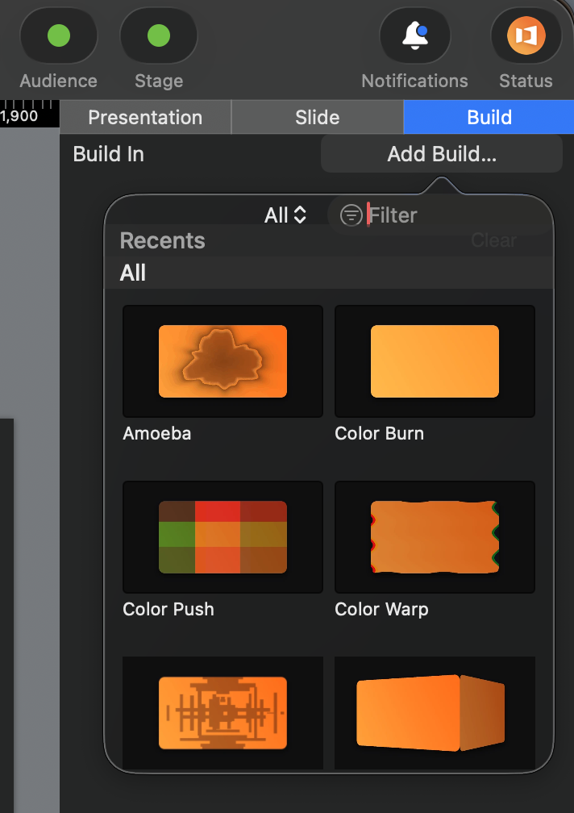Choose the Amoeba build thumbnail
574x813 pixels.
click(223, 361)
